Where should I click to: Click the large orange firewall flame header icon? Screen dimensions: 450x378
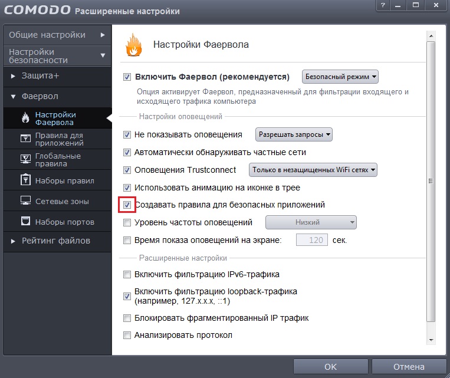click(x=134, y=45)
